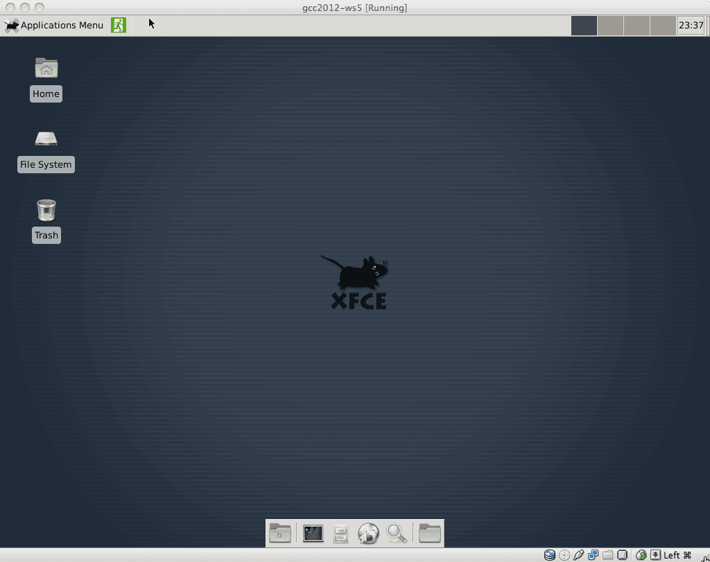Launch the terminal emulator from dock

pyautogui.click(x=313, y=533)
